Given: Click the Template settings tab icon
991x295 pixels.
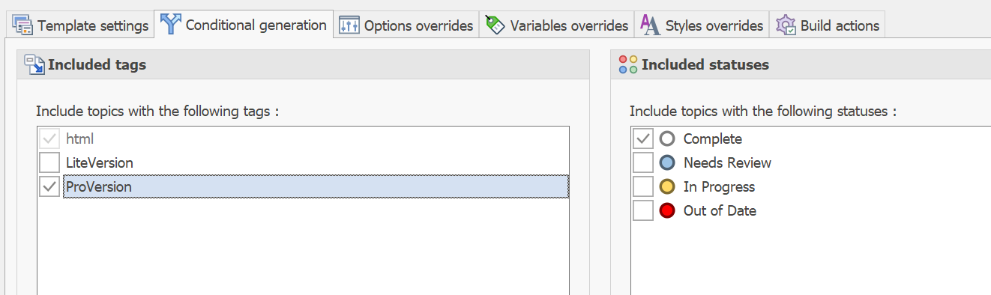Looking at the screenshot, I should point(23,25).
